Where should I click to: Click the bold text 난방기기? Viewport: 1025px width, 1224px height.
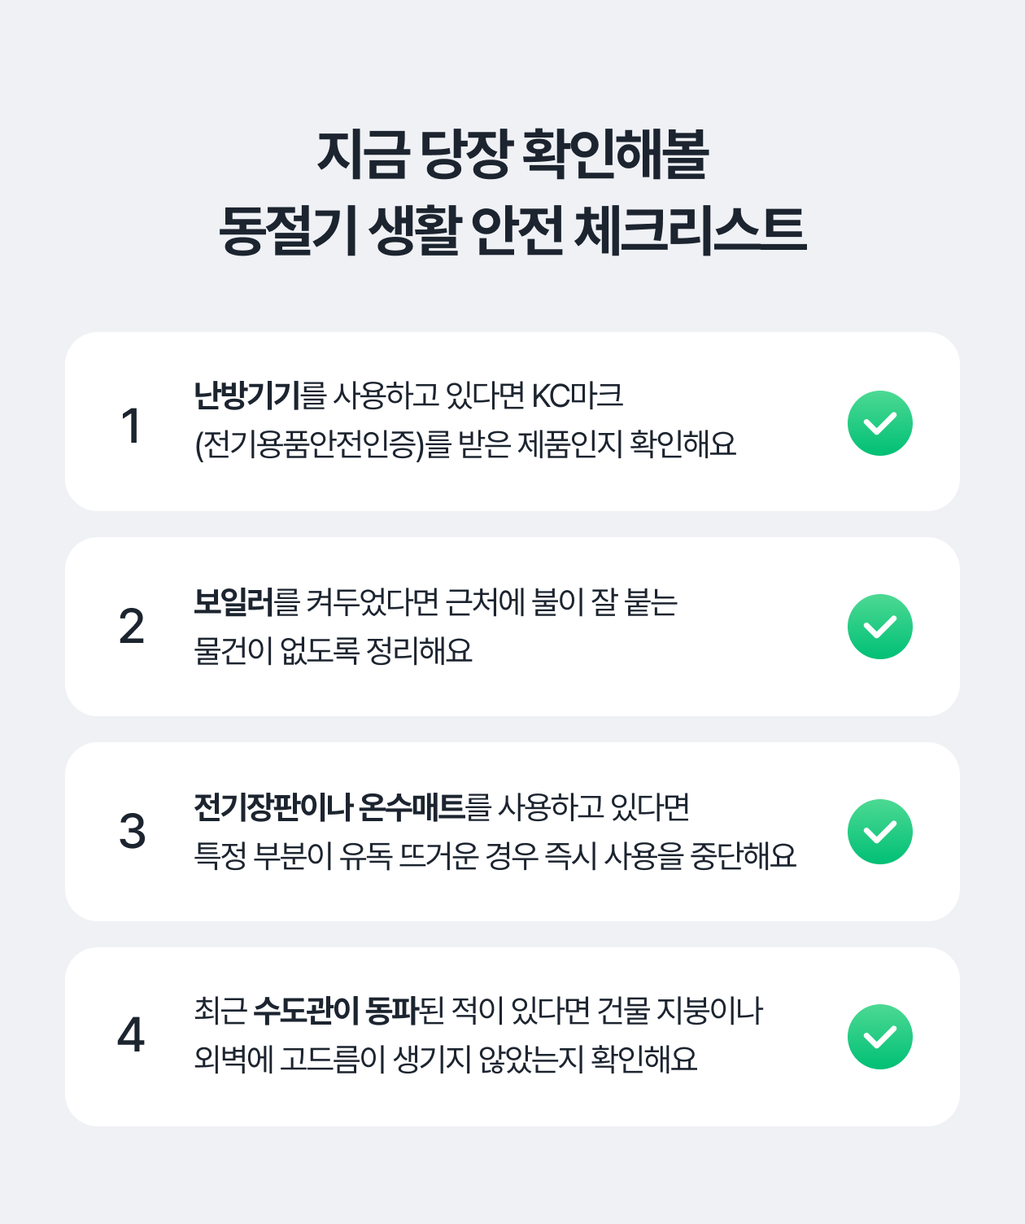tap(247, 396)
